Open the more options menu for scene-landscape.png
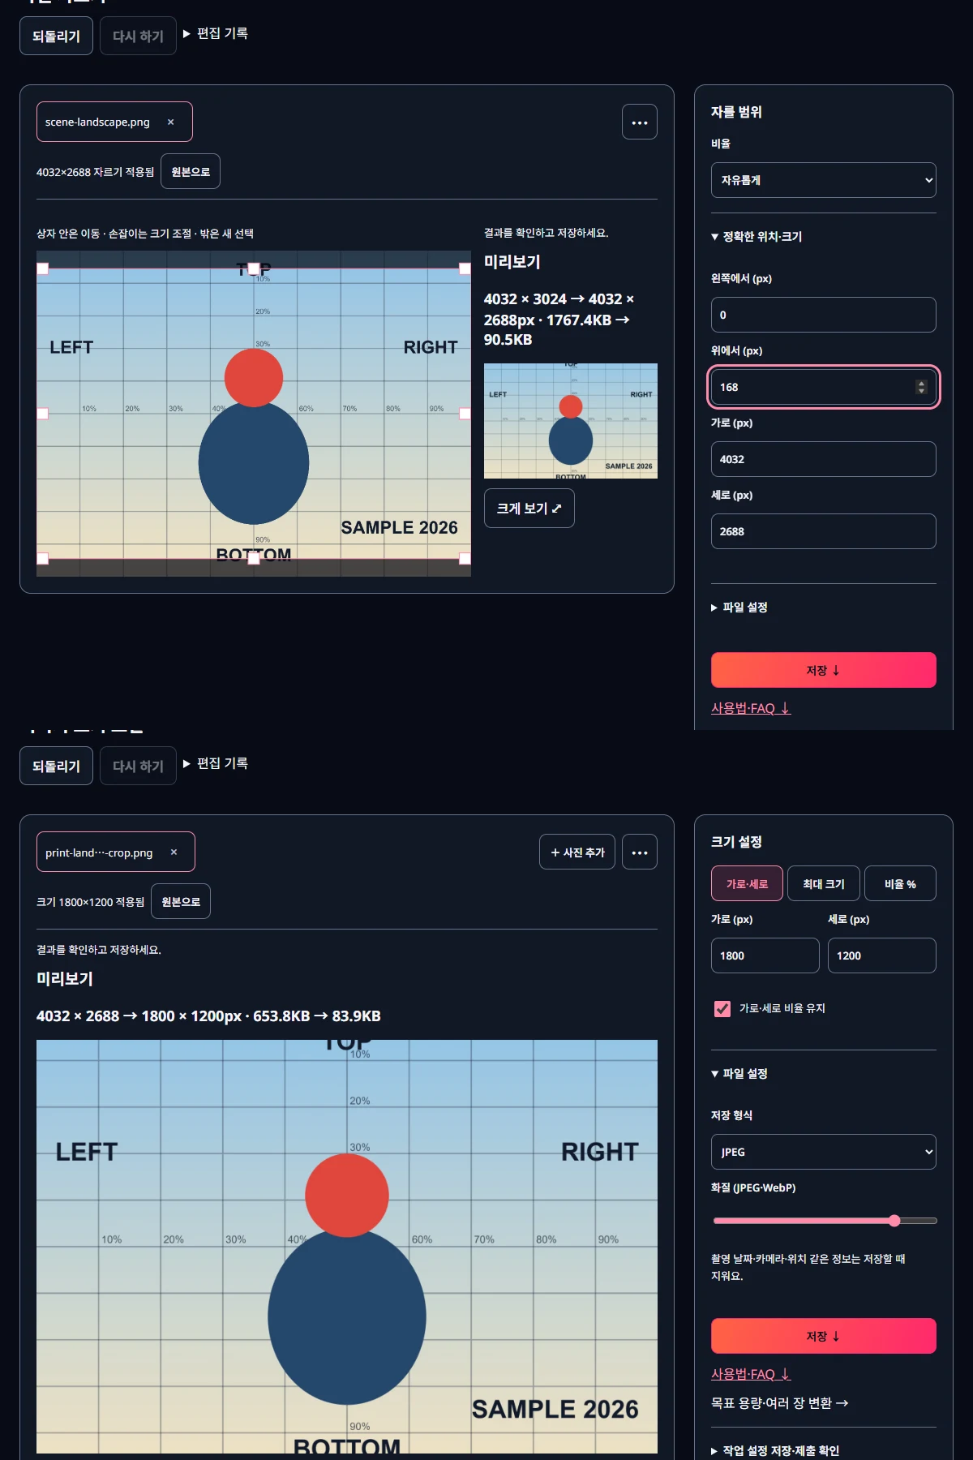The image size is (973, 1460). click(x=640, y=122)
